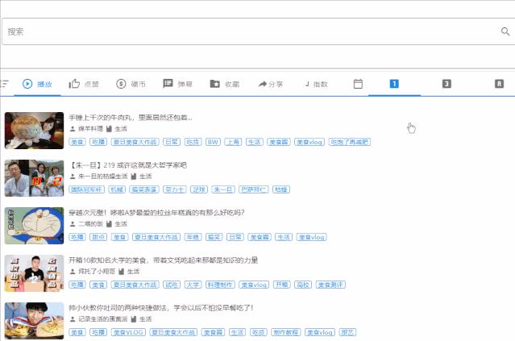Click the 高校 tag
This screenshot has width=515, height=341.
[303, 285]
